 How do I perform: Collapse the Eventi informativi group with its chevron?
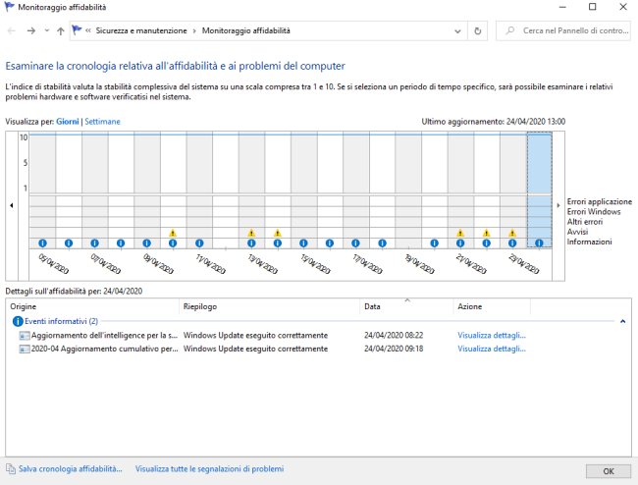tap(622, 321)
